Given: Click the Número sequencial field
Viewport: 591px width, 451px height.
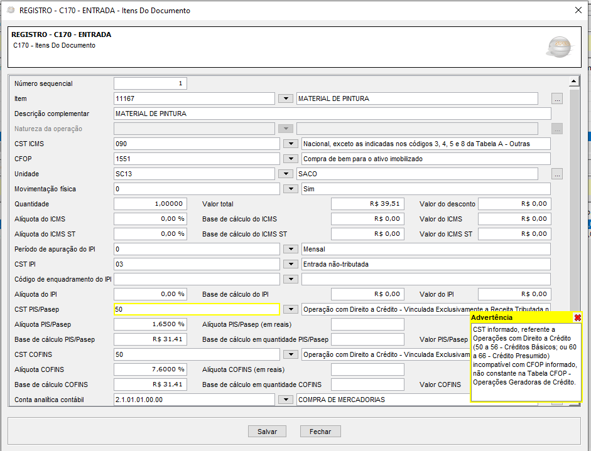Looking at the screenshot, I should click(x=150, y=83).
